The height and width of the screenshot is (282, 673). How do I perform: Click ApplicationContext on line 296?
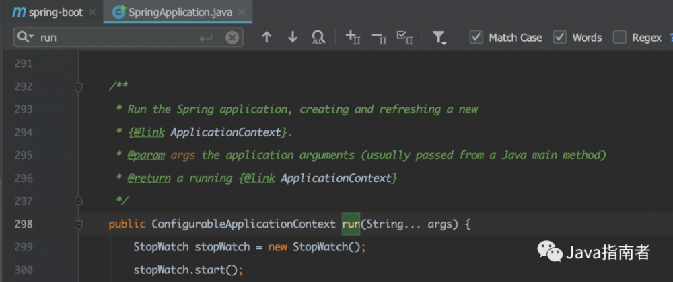(336, 178)
